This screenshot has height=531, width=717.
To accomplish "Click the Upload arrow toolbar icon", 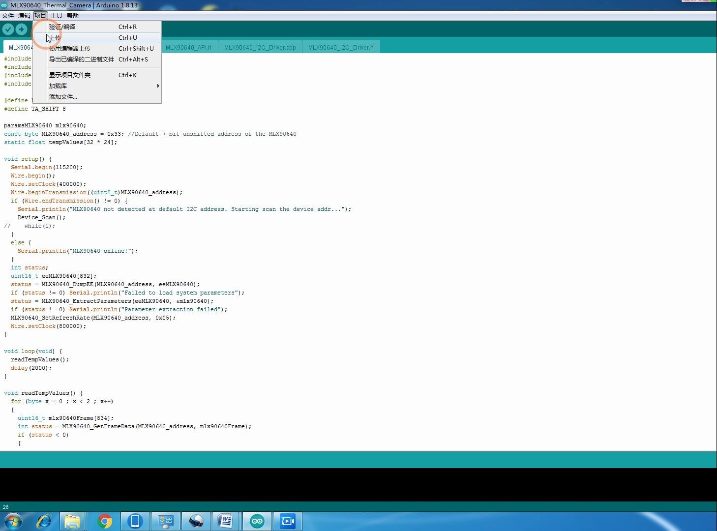I will click(21, 29).
